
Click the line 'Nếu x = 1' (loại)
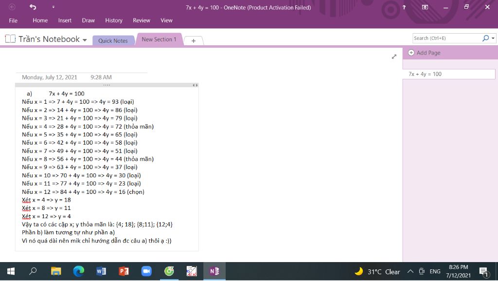pyautogui.click(x=78, y=102)
